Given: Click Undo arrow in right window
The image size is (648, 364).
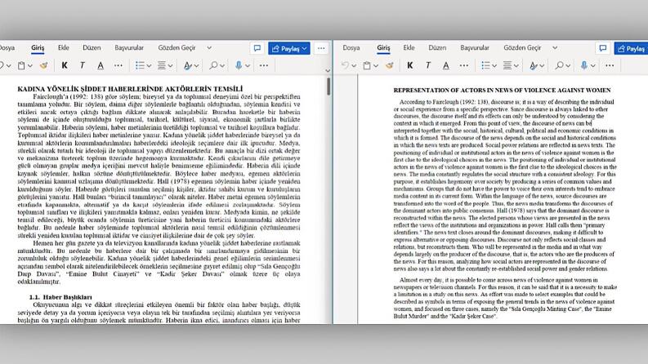Looking at the screenshot, I should (x=345, y=65).
